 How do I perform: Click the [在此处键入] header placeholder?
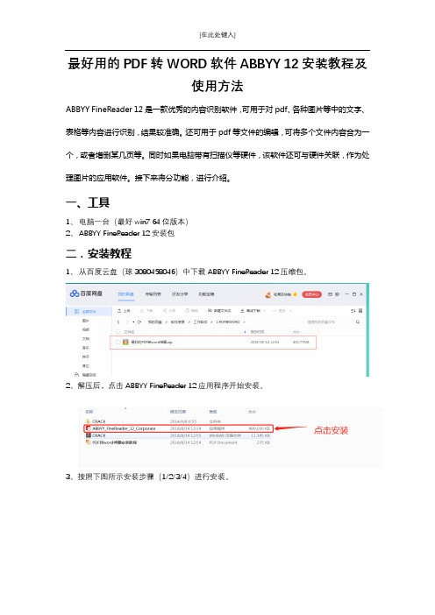(x=217, y=35)
